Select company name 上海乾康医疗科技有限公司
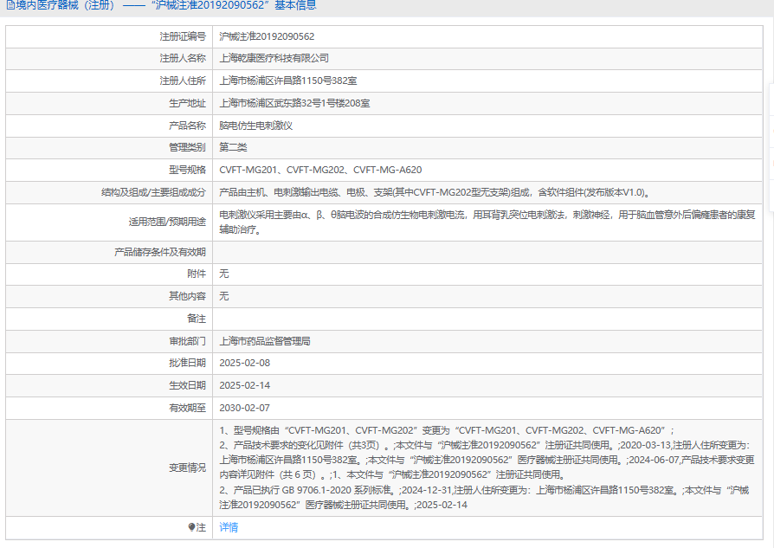Screen dimensions: 774x548 274,58
